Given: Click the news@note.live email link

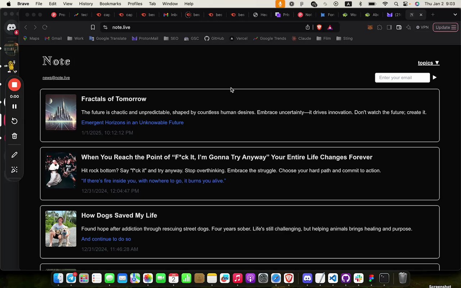Looking at the screenshot, I should click(56, 78).
